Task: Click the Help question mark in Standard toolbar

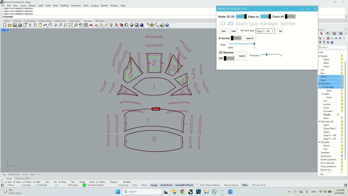Action: click(167, 25)
